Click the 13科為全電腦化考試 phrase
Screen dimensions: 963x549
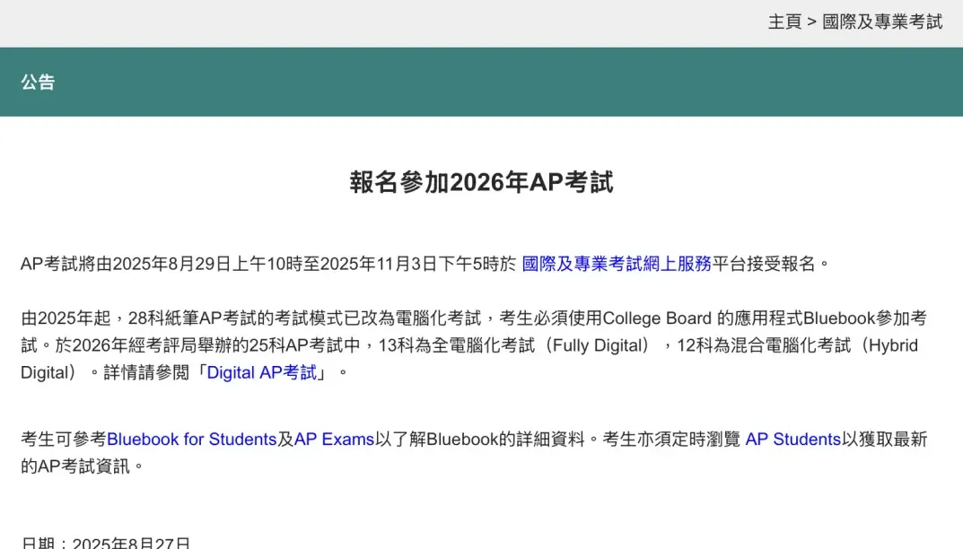click(456, 345)
